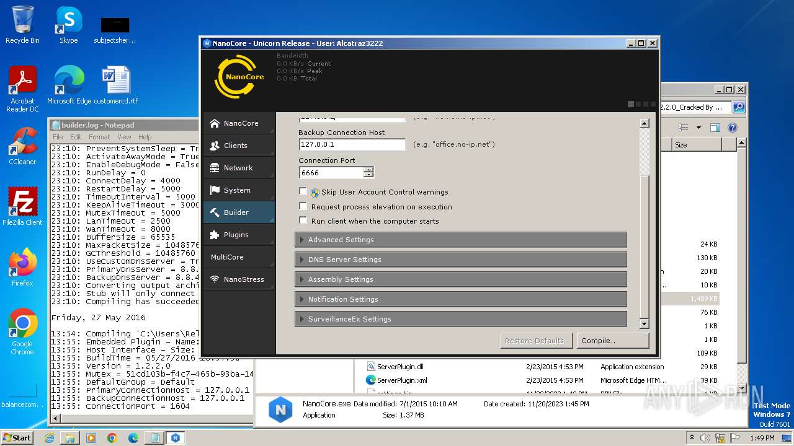
Task: Toggle the Explorer preview pane icon
Action: point(715,128)
